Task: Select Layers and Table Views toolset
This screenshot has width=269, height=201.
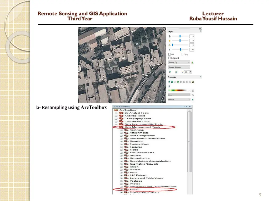Action: [146, 178]
